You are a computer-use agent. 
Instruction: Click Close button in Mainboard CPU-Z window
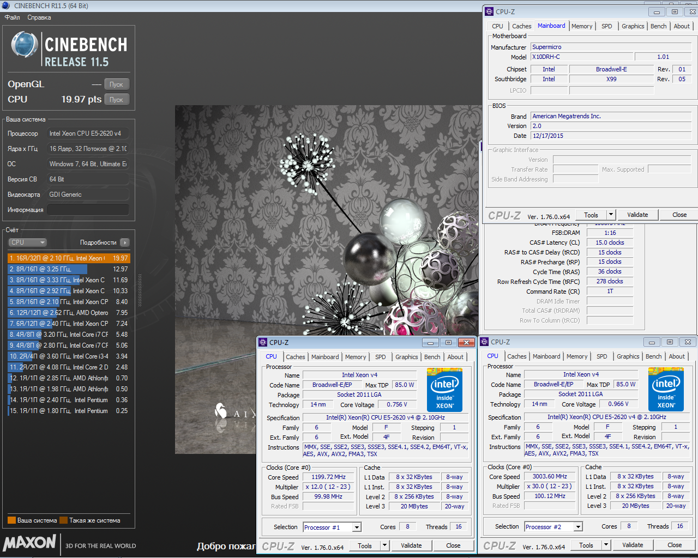point(679,215)
